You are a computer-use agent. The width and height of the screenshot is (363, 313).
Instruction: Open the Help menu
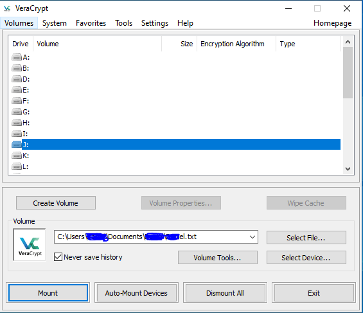(185, 23)
